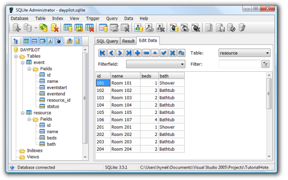288x180 pixels.
Task: Collapse the Tables folder in the tree
Action: tap(16, 56)
